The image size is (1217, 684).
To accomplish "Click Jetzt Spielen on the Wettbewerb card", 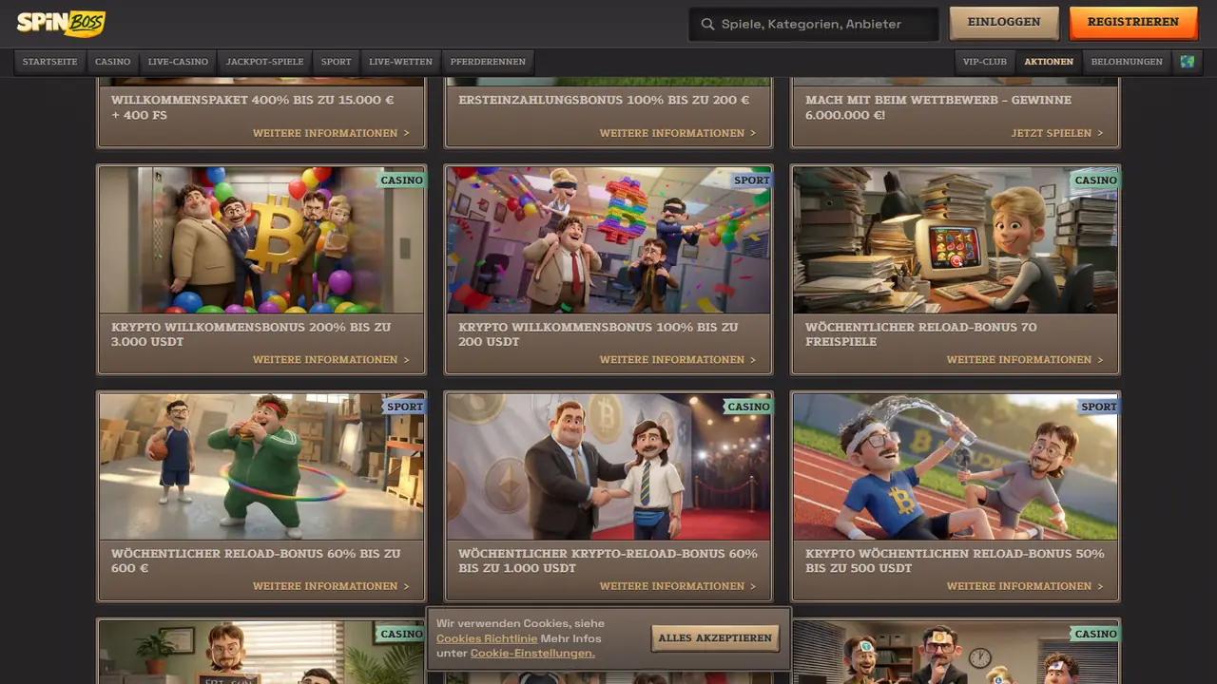I will pyautogui.click(x=1057, y=134).
